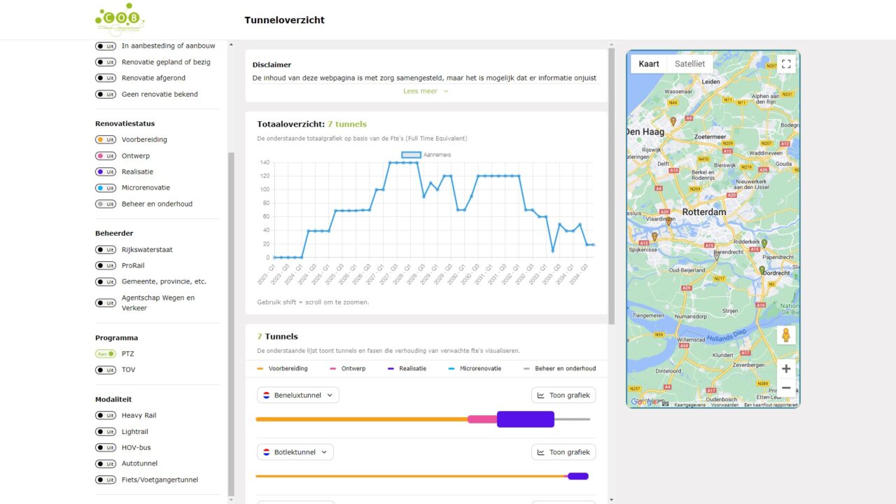Switch to the Satelliet map view
896x504 pixels.
pyautogui.click(x=689, y=64)
